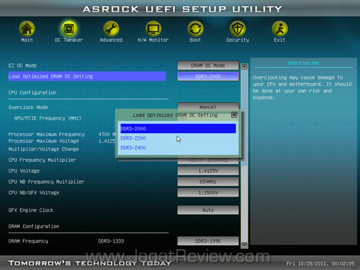Viewport: 360px width, 270px height.
Task: Open the Boot refresh-arrows icon
Action: point(195,29)
